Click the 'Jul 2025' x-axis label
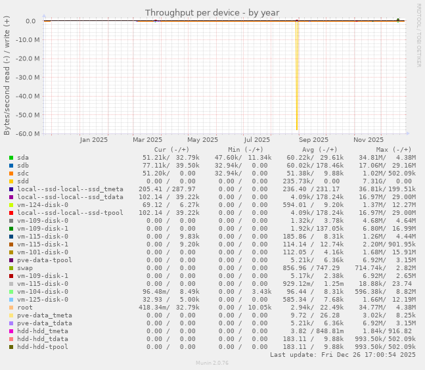Image resolution: width=425 pixels, height=370 pixels. (257, 140)
